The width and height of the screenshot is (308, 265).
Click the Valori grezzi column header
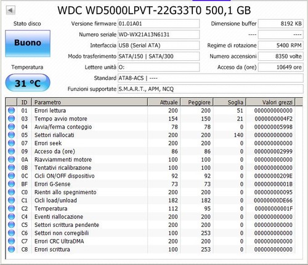pos(270,102)
